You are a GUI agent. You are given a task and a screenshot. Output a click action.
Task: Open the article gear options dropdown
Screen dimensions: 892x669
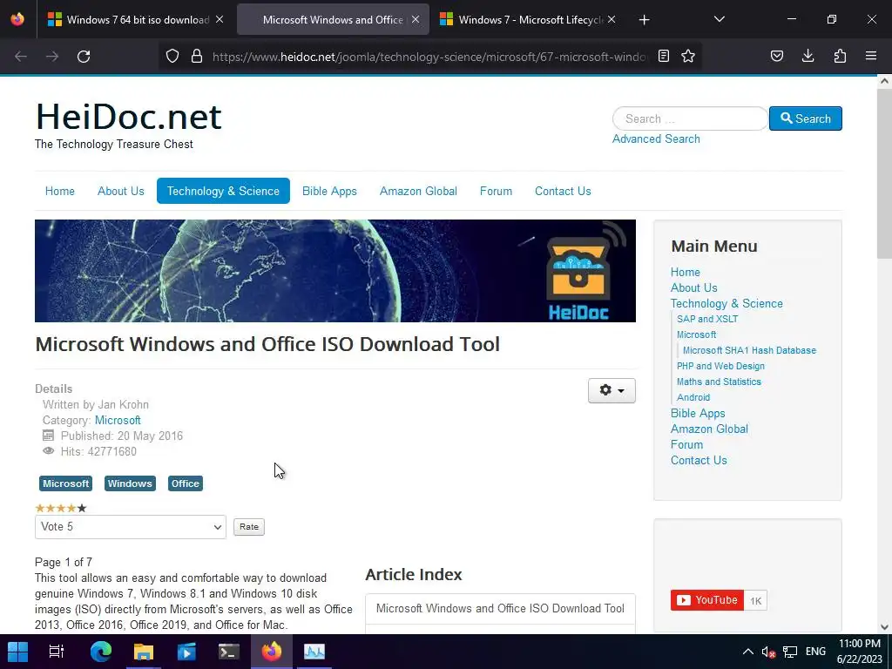(612, 390)
